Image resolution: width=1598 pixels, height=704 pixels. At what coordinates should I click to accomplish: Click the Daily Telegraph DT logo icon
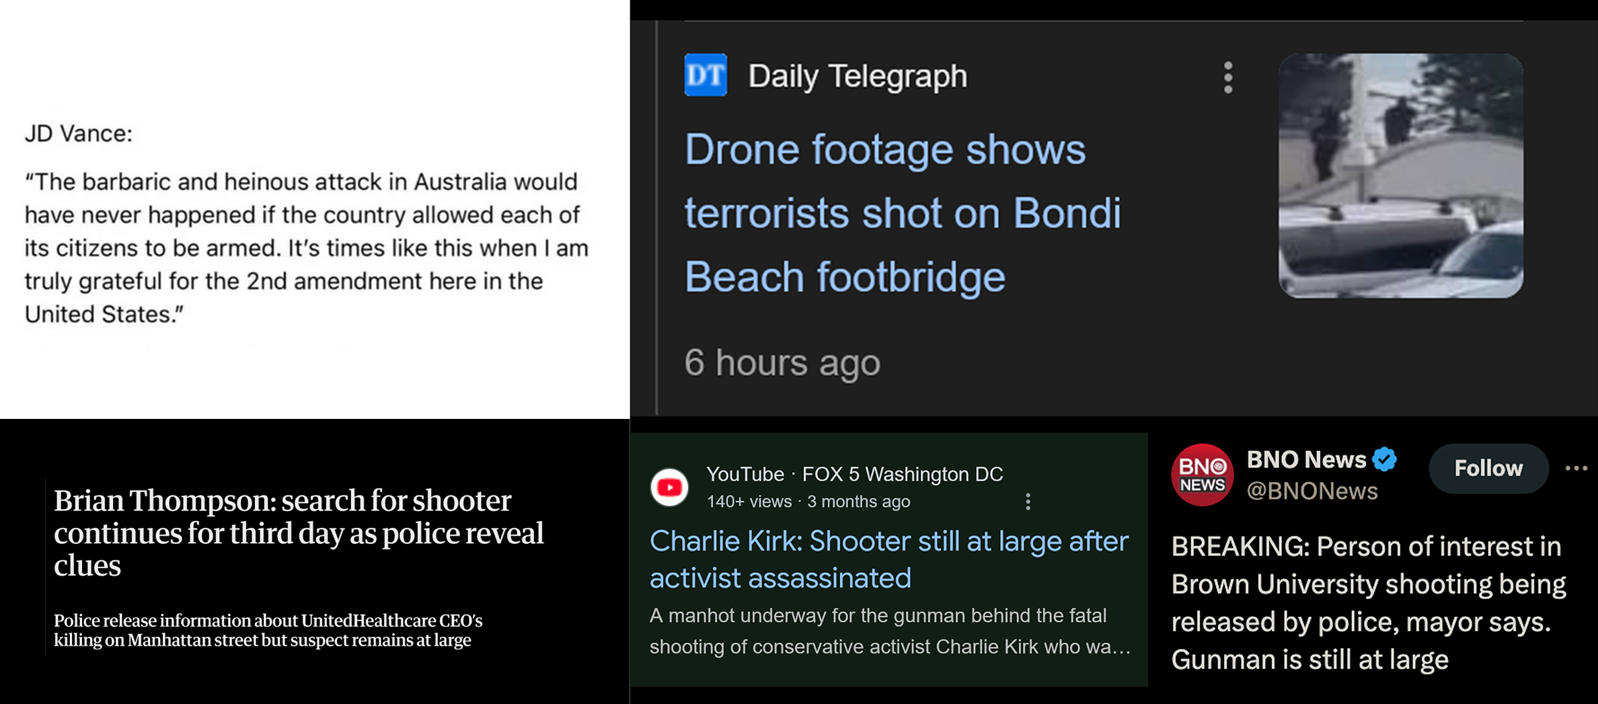[706, 75]
